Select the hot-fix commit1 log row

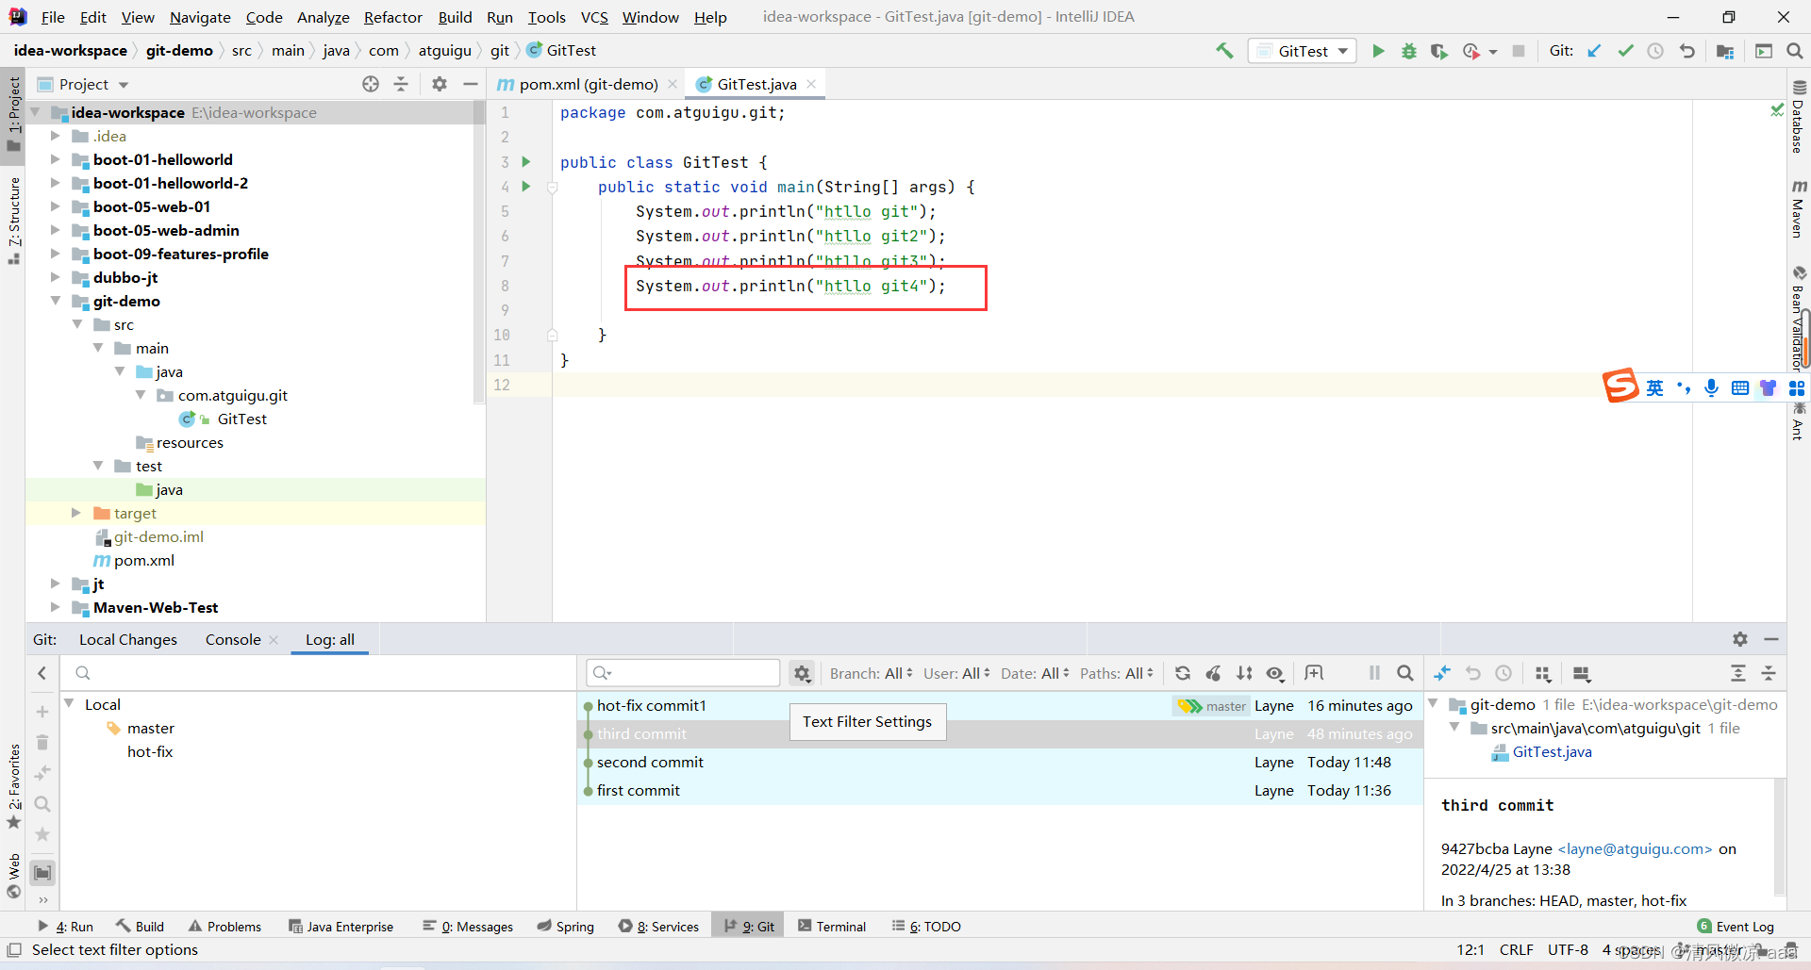(x=1000, y=705)
